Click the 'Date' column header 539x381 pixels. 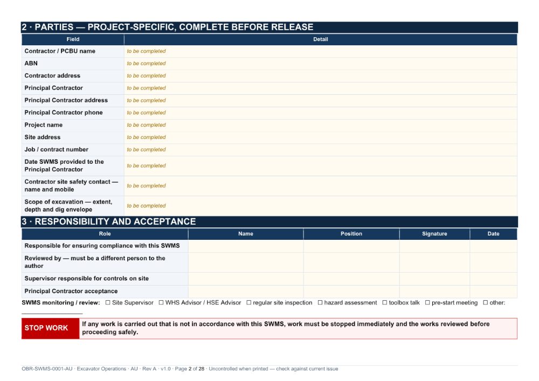[x=493, y=234]
